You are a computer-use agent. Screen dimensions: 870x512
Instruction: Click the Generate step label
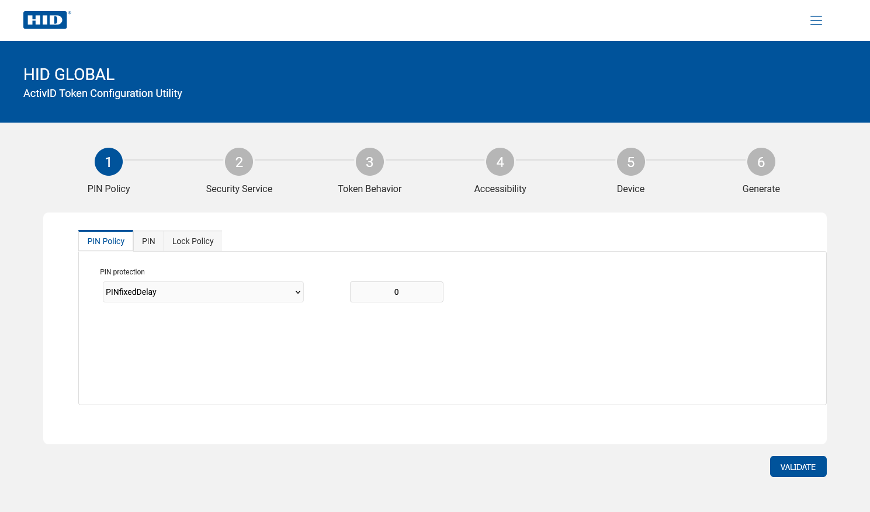coord(761,189)
